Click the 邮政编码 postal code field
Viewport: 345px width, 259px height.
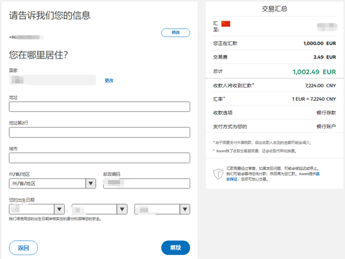click(x=146, y=183)
